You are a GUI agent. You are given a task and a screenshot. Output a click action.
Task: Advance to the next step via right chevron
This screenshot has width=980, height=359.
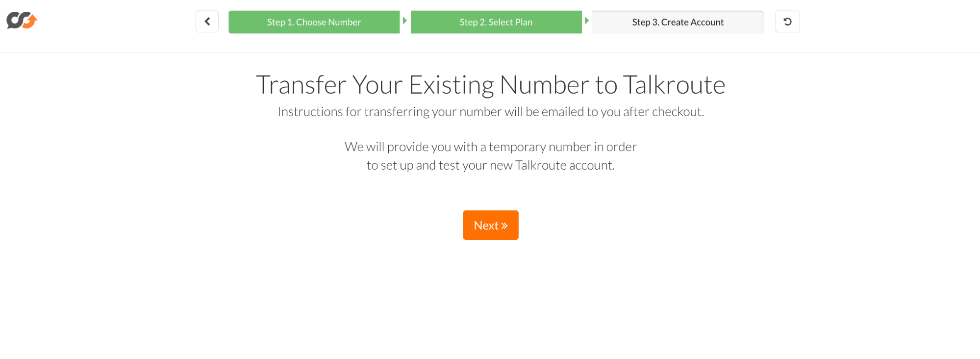click(586, 21)
